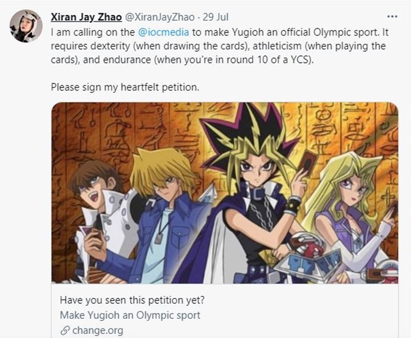This screenshot has height=338, width=412.
Task: Select the 'Make Yugioh an Olympic sport' card description
Action: tap(130, 315)
